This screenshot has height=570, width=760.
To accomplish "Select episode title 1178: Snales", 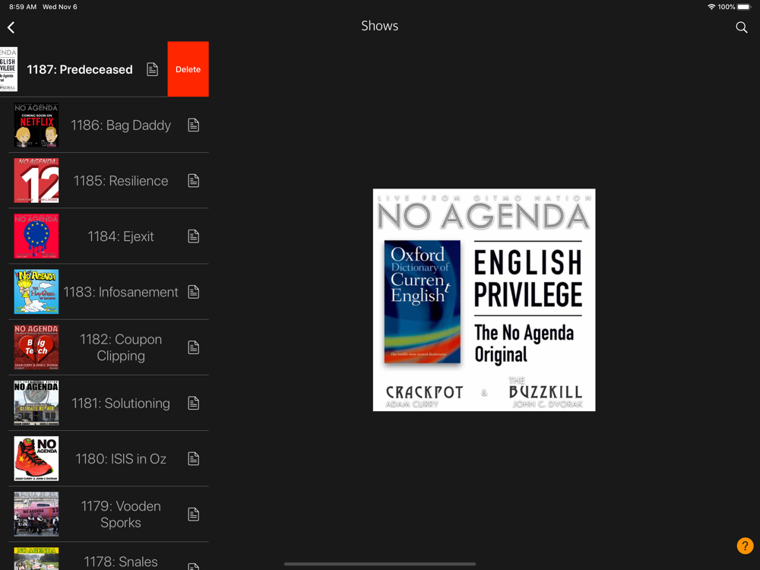I will 121,562.
